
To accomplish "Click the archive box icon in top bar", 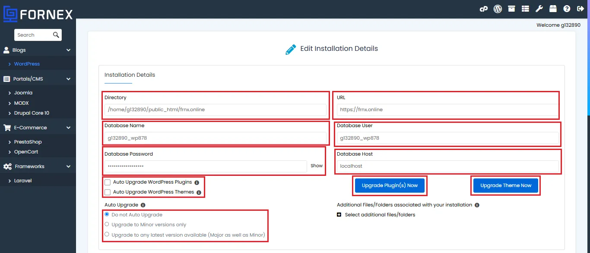I will (511, 9).
